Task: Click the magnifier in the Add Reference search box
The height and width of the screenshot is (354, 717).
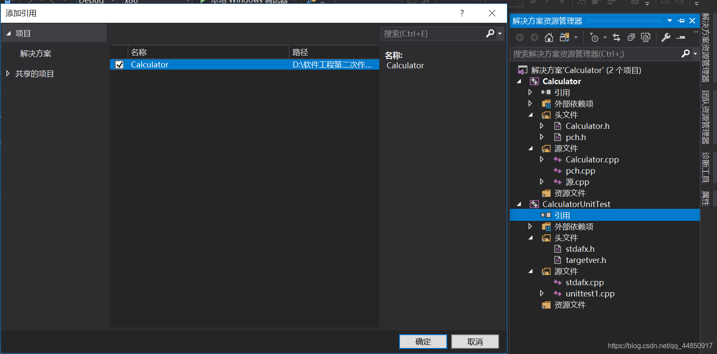Action: pyautogui.click(x=490, y=34)
